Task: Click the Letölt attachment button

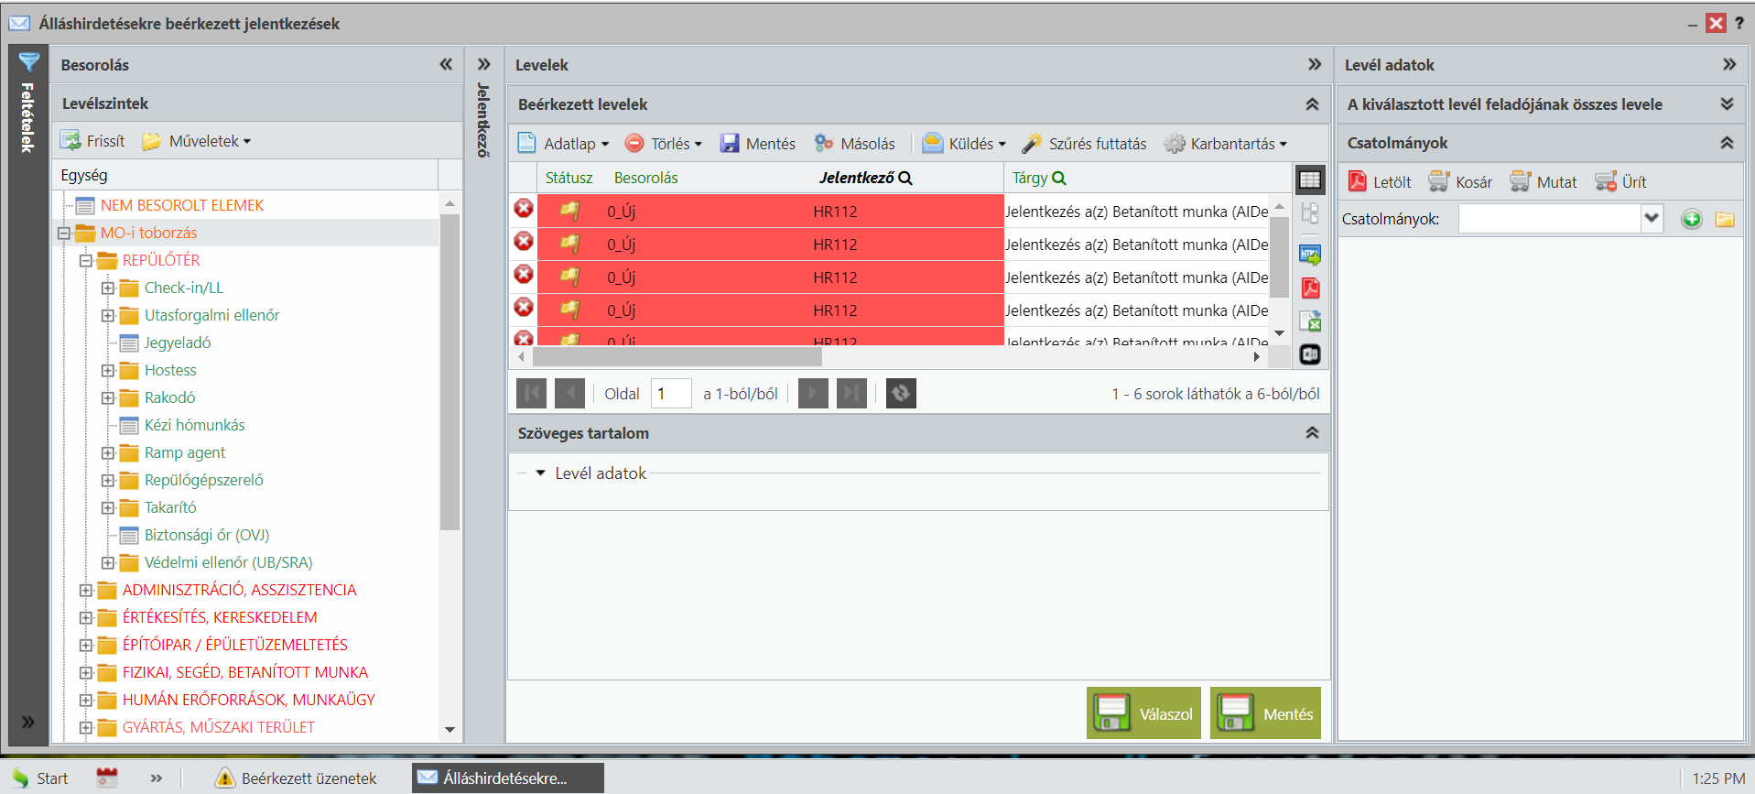Action: pos(1380,181)
